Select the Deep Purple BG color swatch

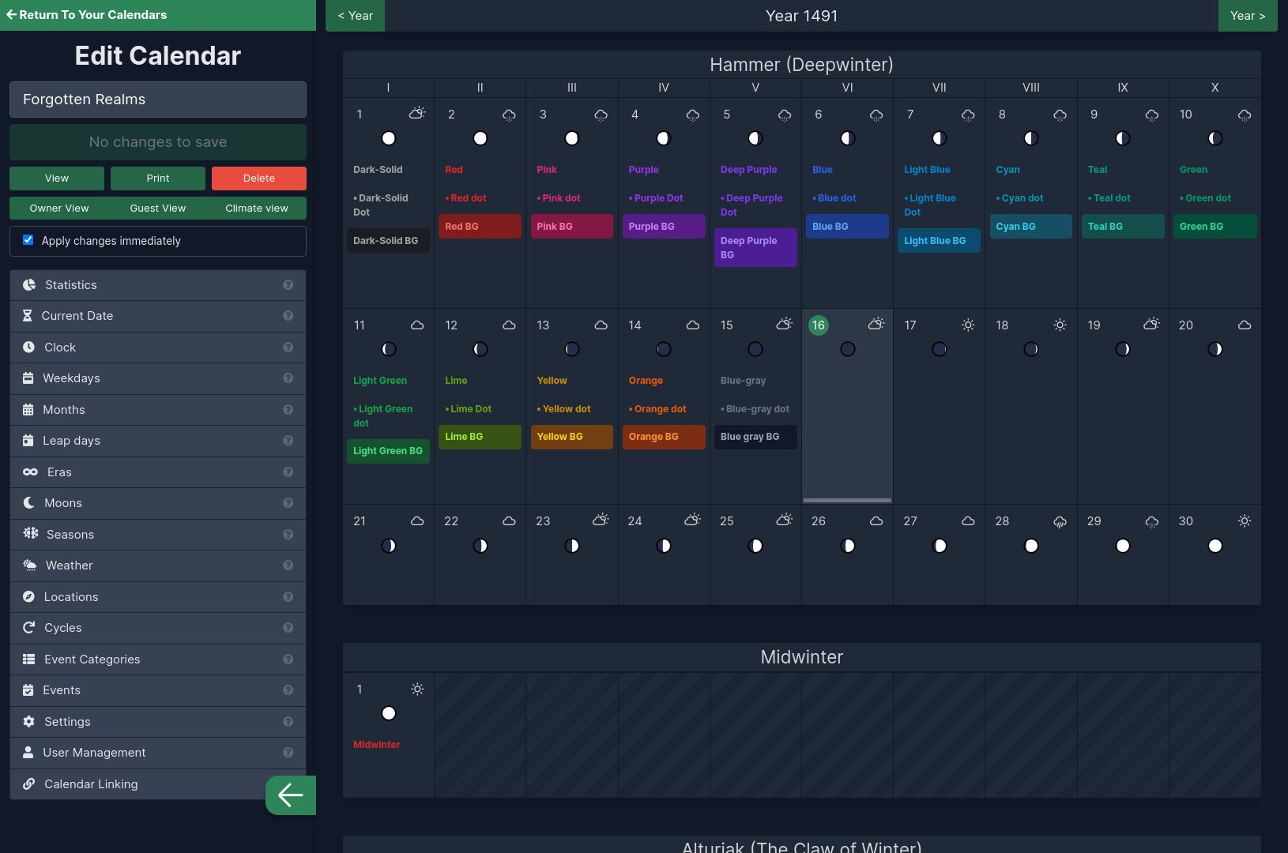(755, 247)
